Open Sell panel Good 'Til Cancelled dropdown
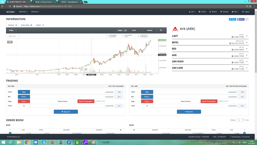 [209, 101]
